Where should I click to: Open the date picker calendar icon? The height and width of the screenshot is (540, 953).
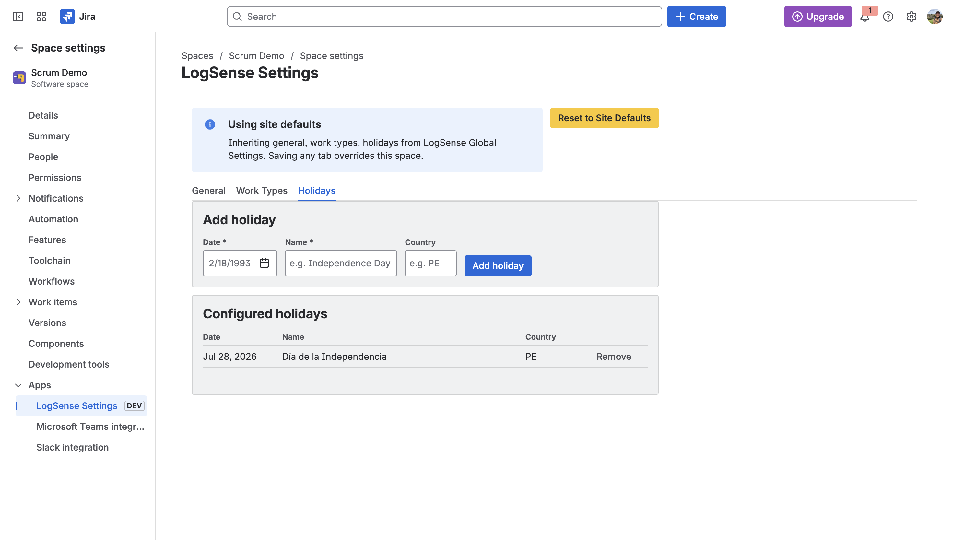pos(264,263)
